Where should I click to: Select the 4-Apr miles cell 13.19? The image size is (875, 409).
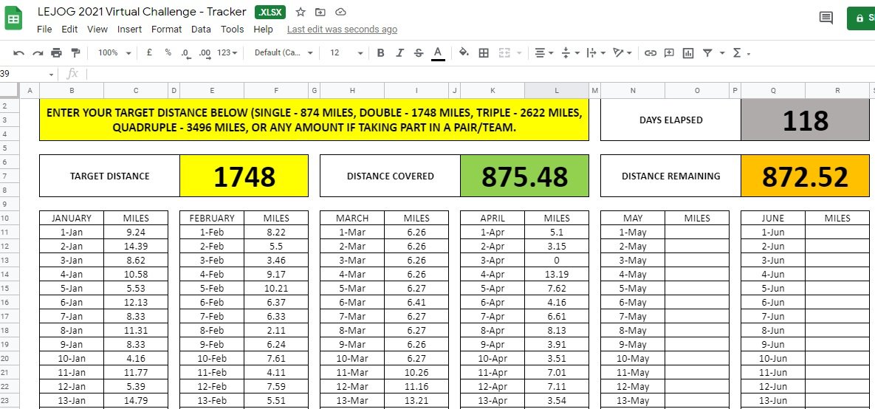[x=556, y=274]
